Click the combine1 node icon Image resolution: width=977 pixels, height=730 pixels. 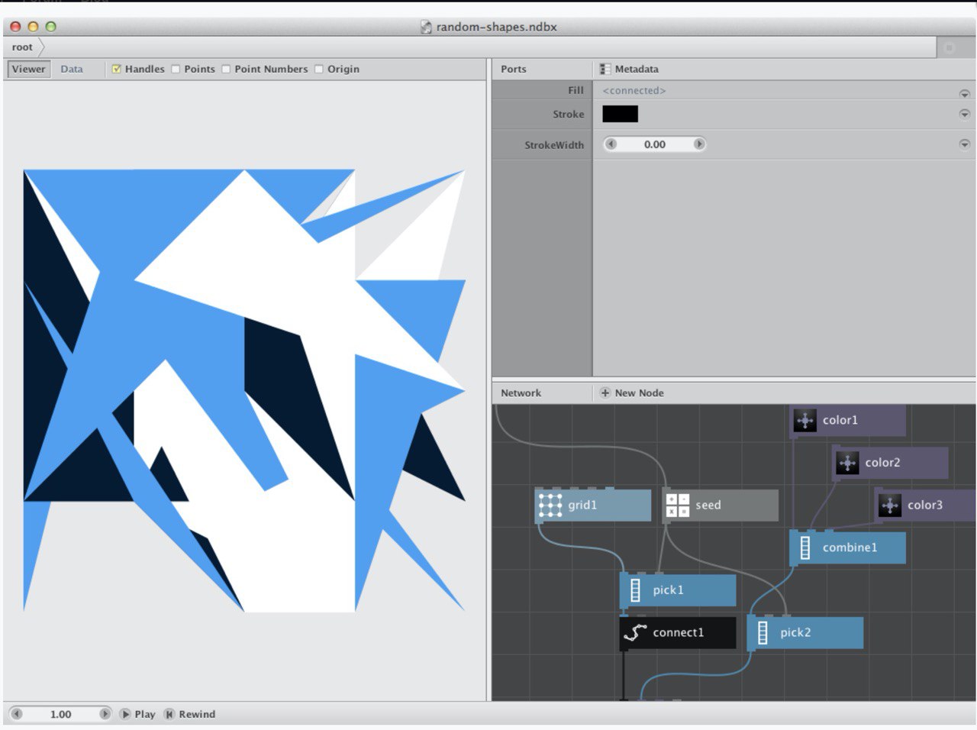805,547
